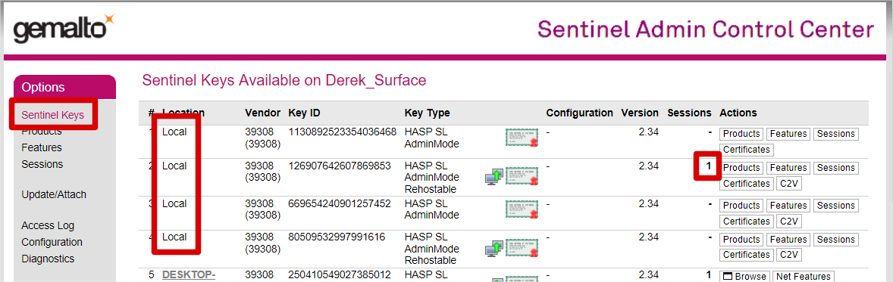The image size is (893, 282).
Task: Click the Certificates button in row 3
Action: [x=746, y=222]
